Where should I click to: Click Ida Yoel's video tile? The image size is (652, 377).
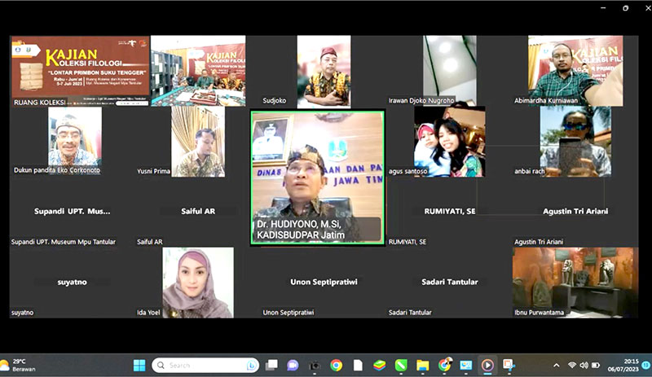pyautogui.click(x=198, y=282)
